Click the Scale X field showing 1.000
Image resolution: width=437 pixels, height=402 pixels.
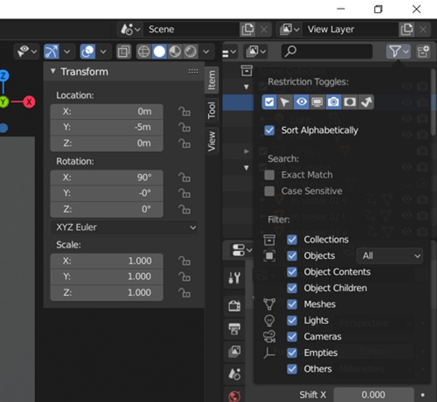[x=107, y=261]
